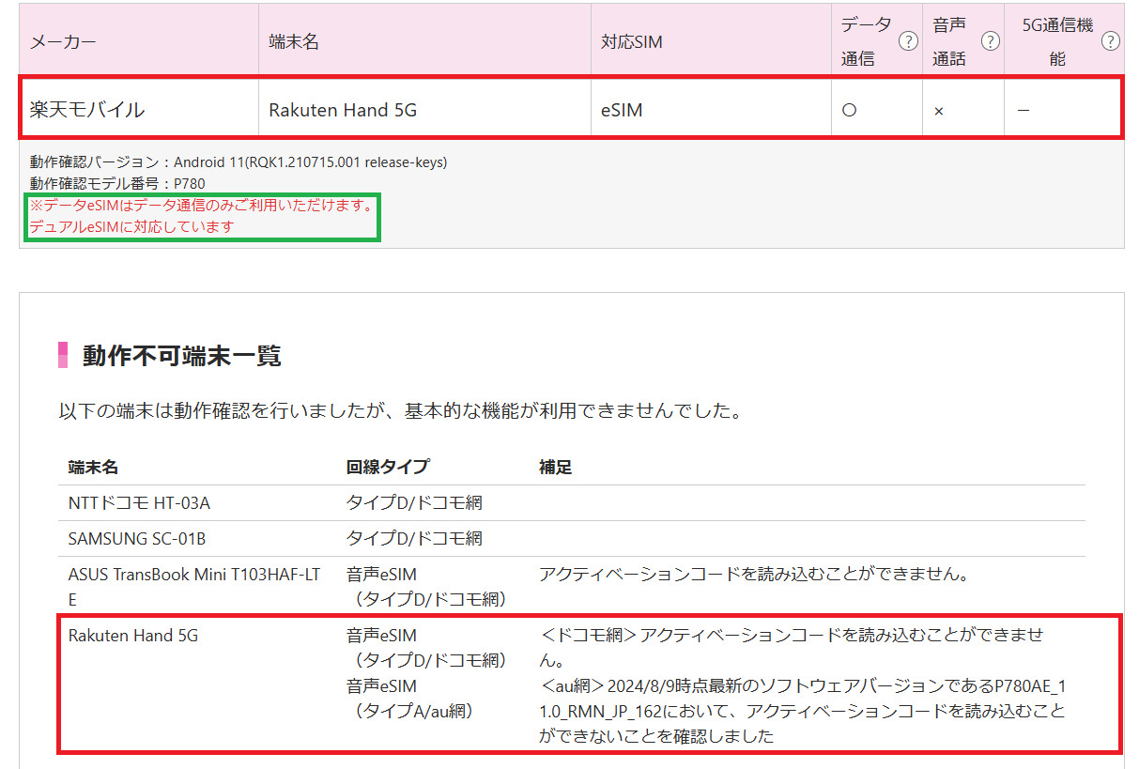Select the 対応SIM column header

[632, 42]
